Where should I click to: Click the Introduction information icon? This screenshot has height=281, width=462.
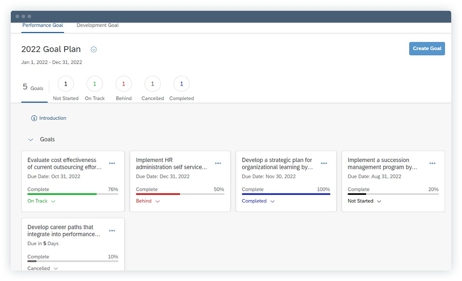[34, 118]
